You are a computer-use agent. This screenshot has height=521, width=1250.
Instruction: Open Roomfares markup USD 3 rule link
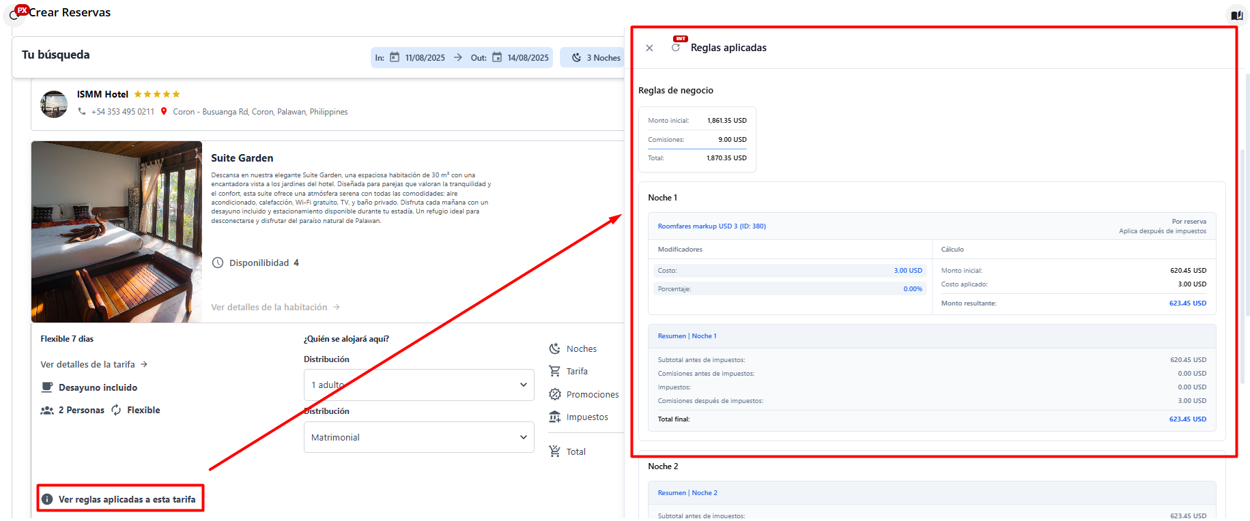click(711, 226)
